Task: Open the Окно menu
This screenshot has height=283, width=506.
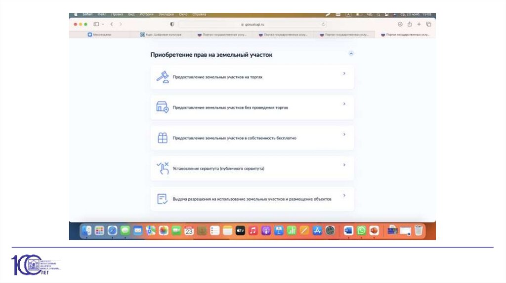Action: tap(183, 14)
